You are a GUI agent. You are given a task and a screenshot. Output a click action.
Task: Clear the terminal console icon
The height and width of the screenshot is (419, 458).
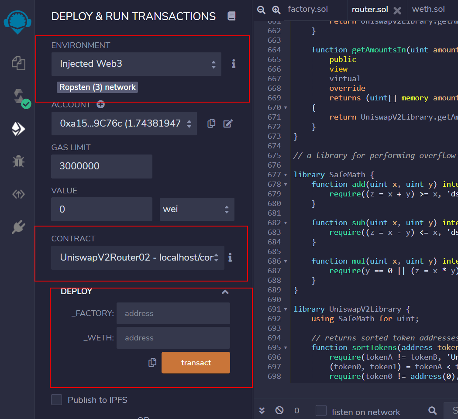coord(279,410)
